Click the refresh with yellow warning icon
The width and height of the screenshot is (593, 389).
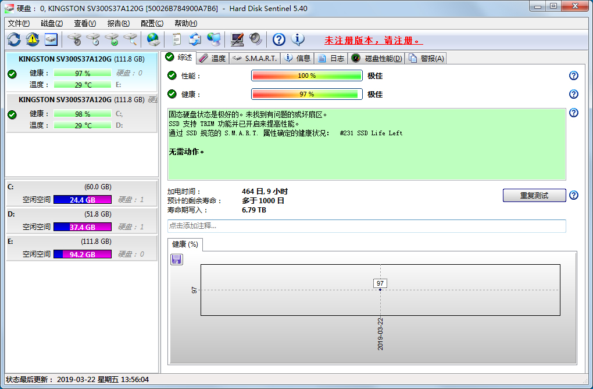click(33, 39)
